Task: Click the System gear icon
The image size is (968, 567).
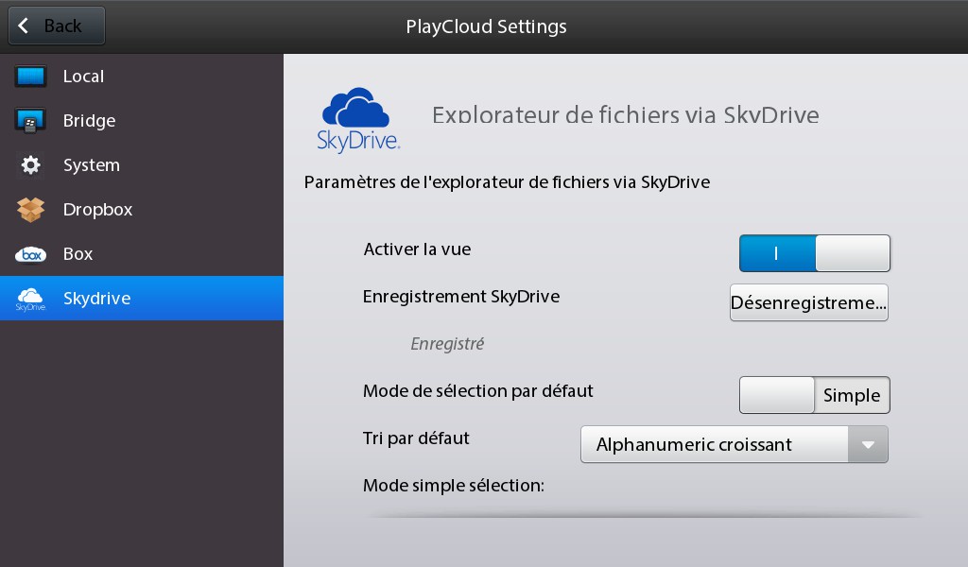Action: (x=30, y=164)
